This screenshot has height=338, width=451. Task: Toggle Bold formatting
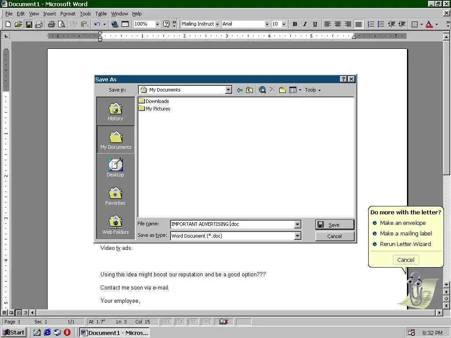pos(295,24)
